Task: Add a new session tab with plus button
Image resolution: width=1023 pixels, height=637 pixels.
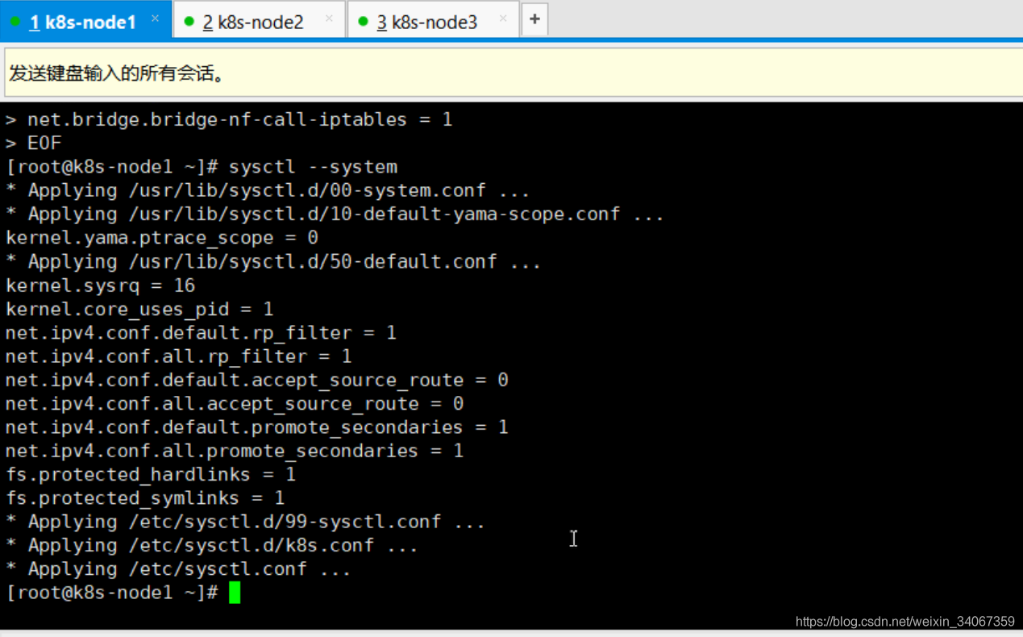Action: pos(534,19)
